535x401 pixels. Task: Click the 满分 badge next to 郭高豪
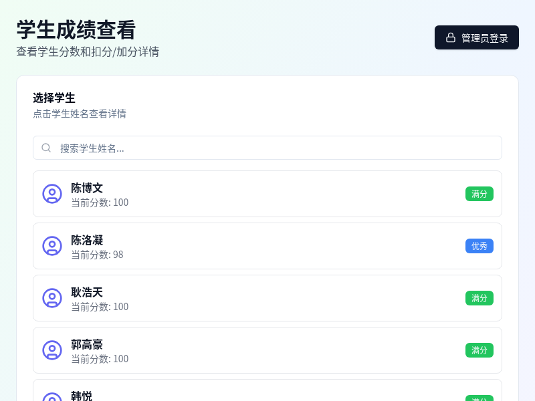click(479, 350)
